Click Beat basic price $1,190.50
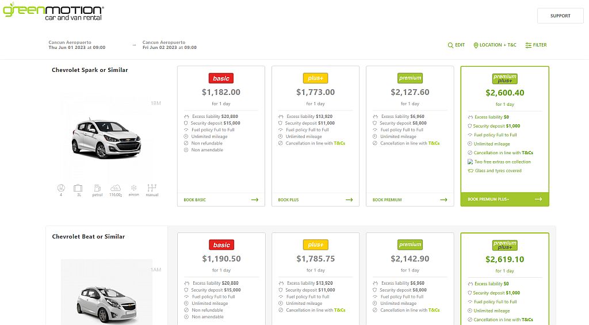 [221, 259]
